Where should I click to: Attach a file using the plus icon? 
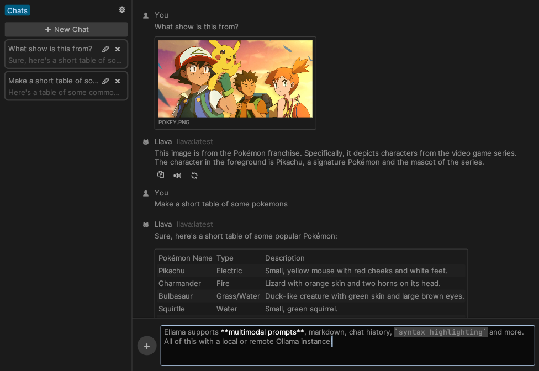pos(146,346)
